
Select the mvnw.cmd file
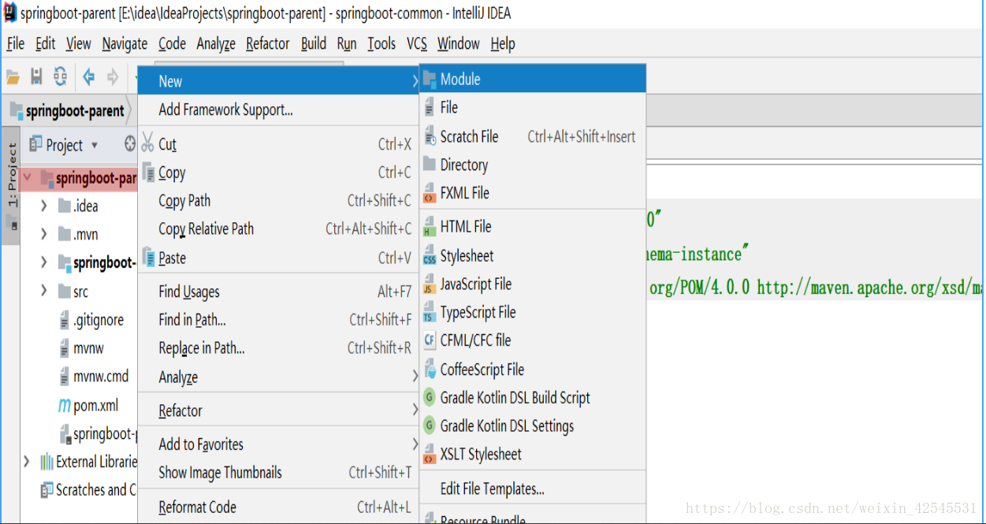94,377
